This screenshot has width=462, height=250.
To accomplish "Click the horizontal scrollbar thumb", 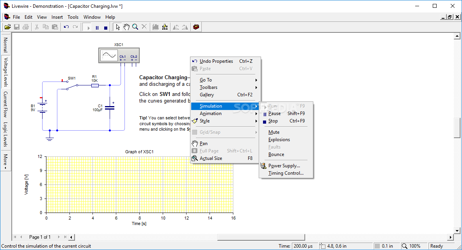I will [261, 237].
